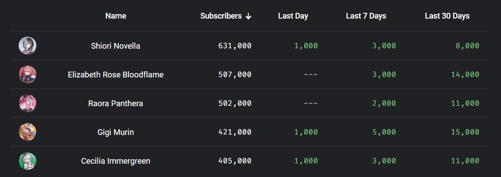Sort by Last Day column
Screen dimensions: 501x177
293,16
